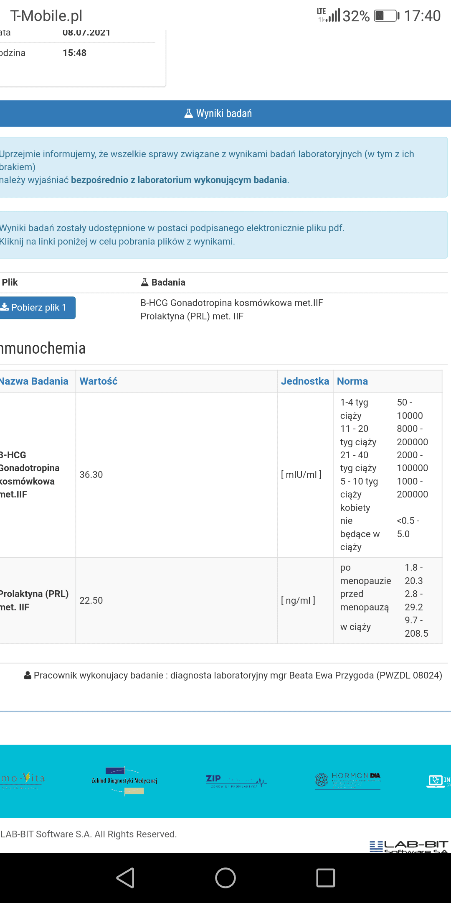
Task: Click the laptop stethoscope logo in footer
Action: click(437, 781)
